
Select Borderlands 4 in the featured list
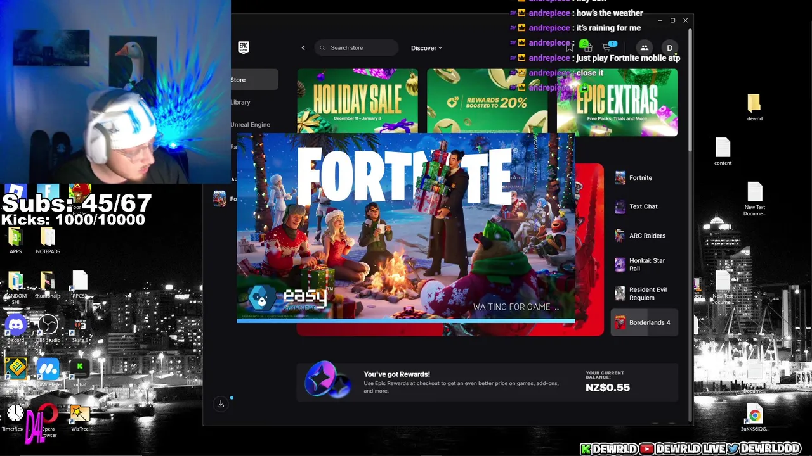click(x=644, y=323)
